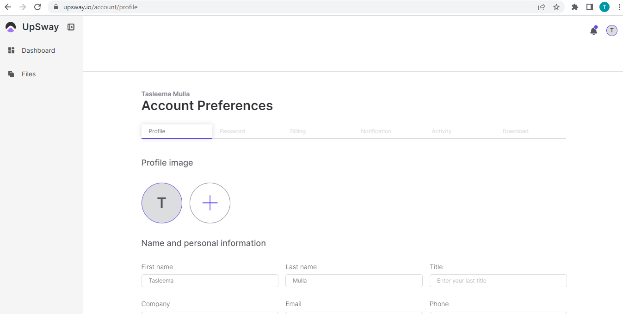Screen dimensions: 623x314
Task: Click the browser extensions puzzle icon
Action: coord(575,7)
